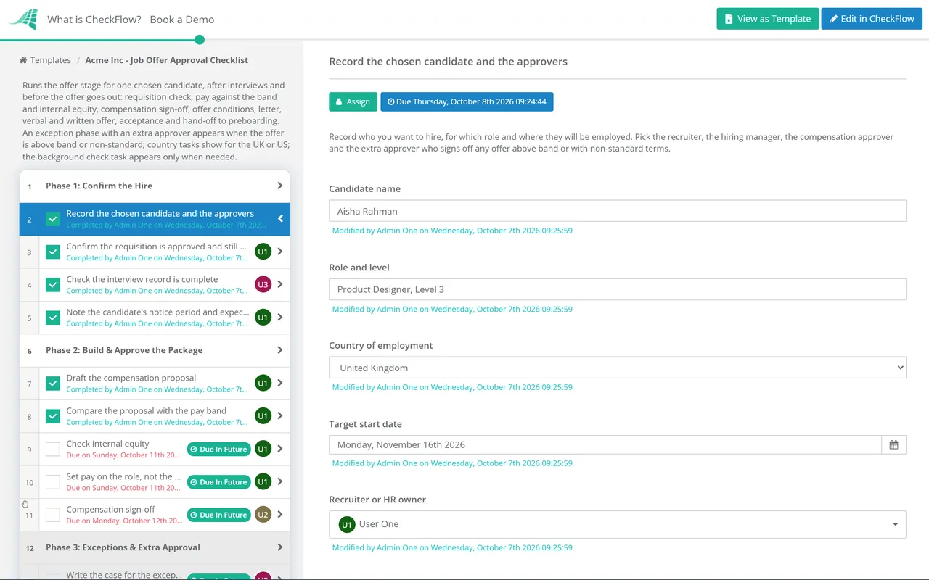
Task: Click U1 avatar on Set pay on the role task
Action: [x=263, y=481]
